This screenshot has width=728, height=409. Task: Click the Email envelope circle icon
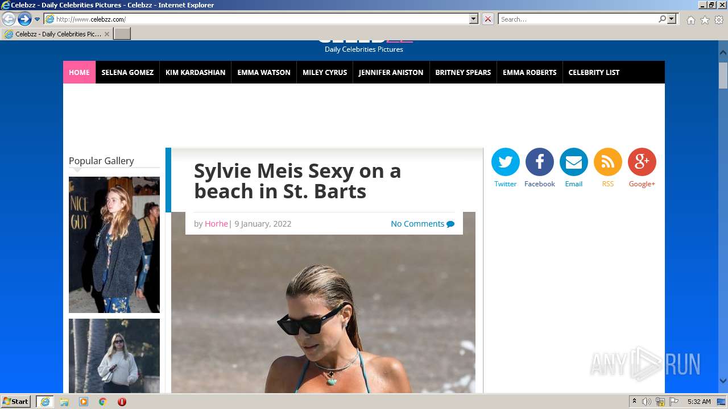(x=573, y=162)
